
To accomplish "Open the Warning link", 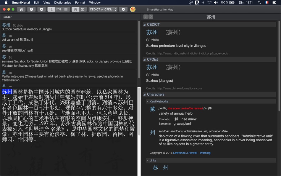I will 205,153.
